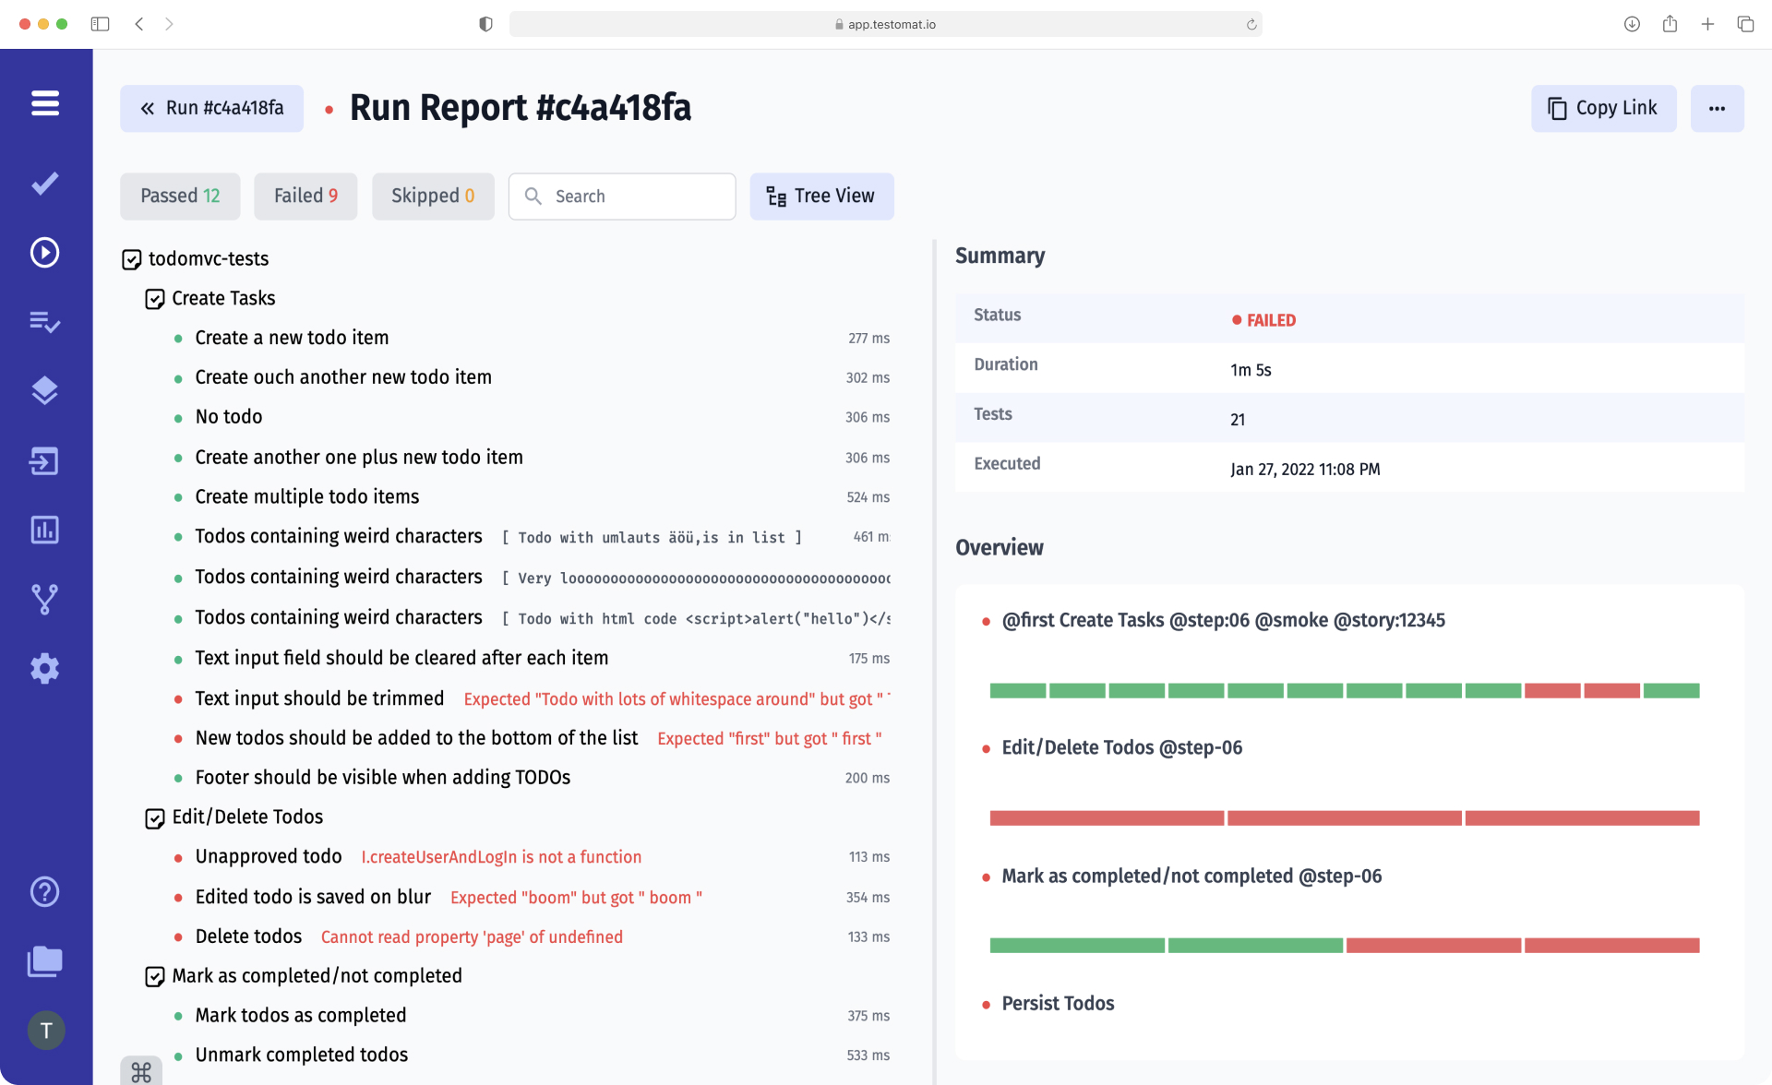
Task: Open the Runs play icon in sidebar
Action: [44, 252]
